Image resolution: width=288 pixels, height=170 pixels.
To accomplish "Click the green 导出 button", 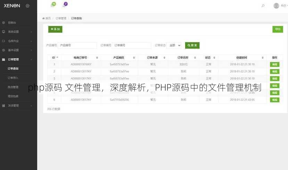I will (278, 29).
